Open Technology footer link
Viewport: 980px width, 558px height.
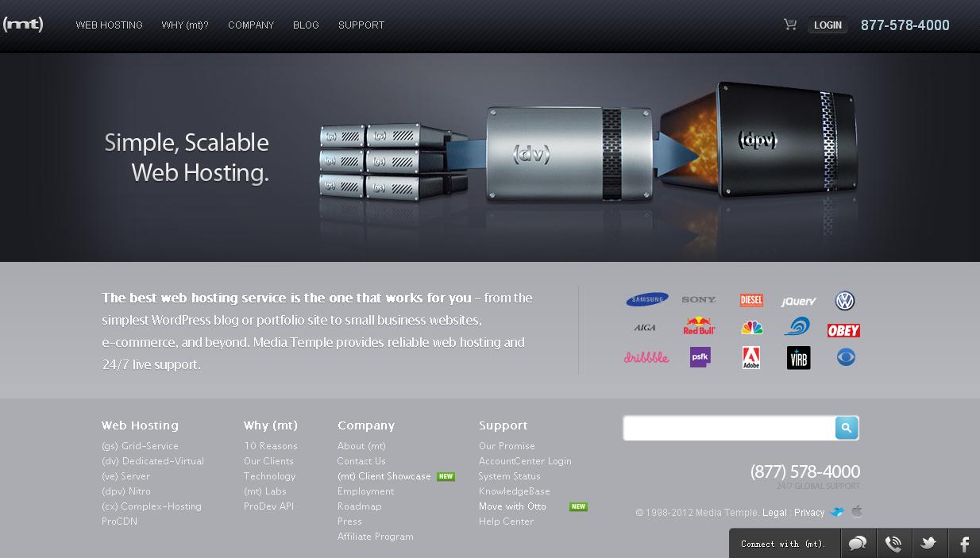[x=269, y=476]
